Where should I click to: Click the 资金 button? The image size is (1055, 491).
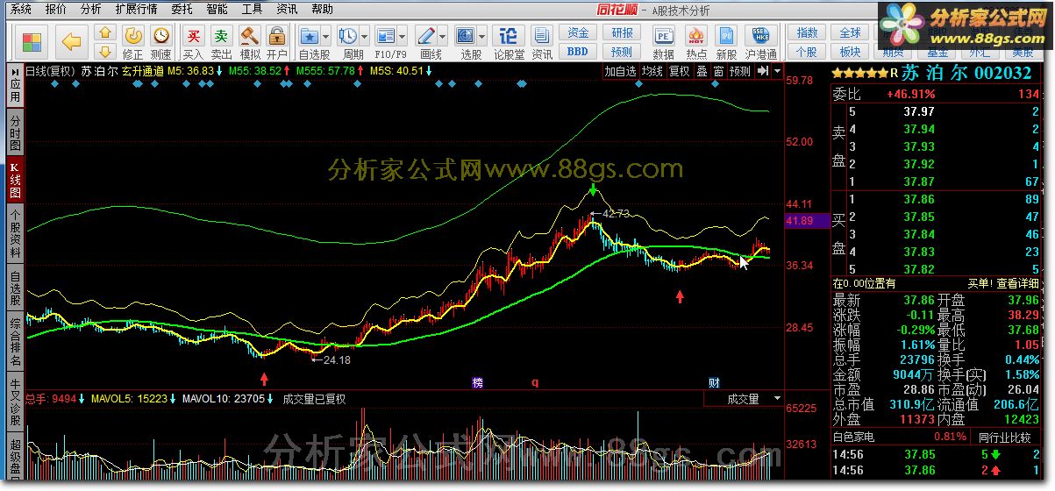[578, 32]
